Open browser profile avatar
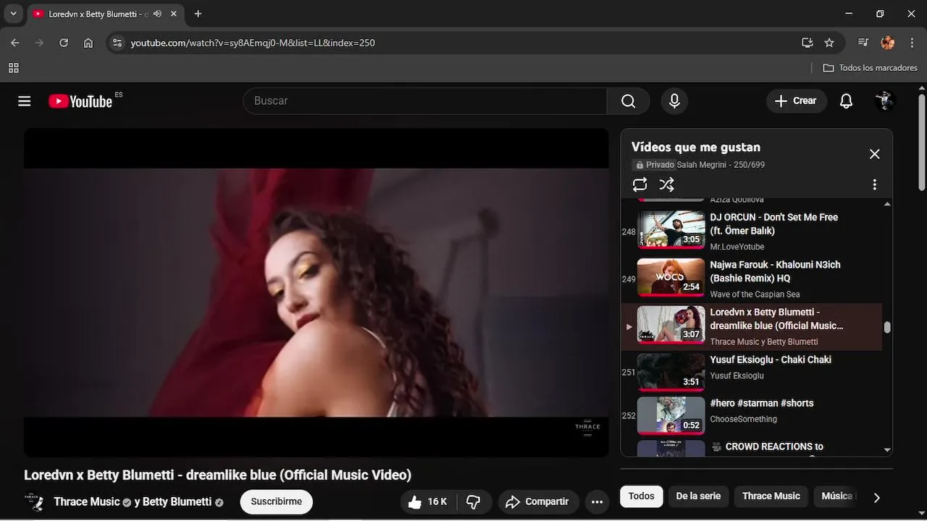Image resolution: width=927 pixels, height=521 pixels. tap(888, 43)
